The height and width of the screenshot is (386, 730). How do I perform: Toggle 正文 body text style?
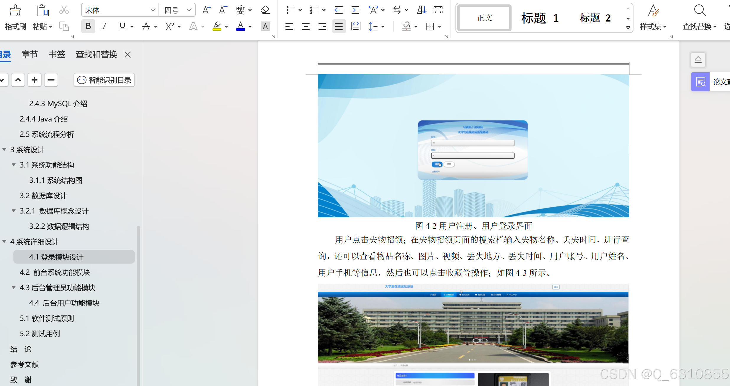click(483, 18)
